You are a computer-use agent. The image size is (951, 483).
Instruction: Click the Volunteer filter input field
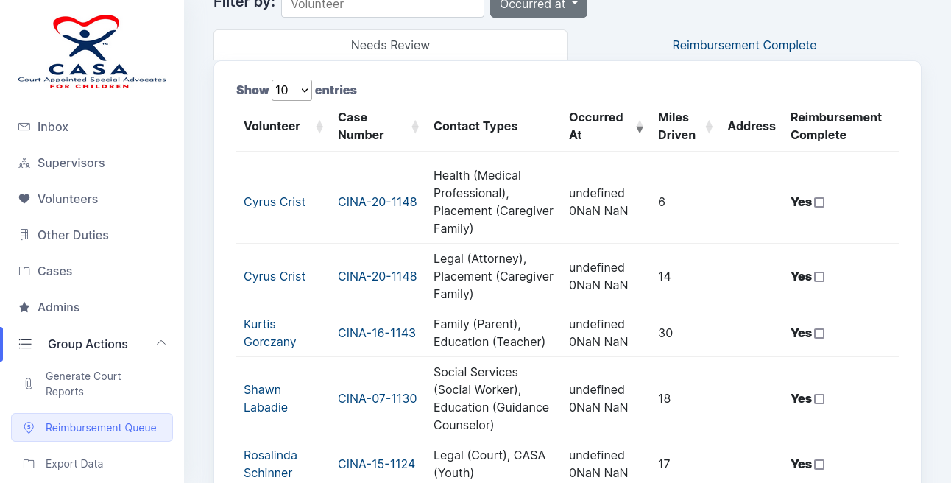tap(382, 5)
